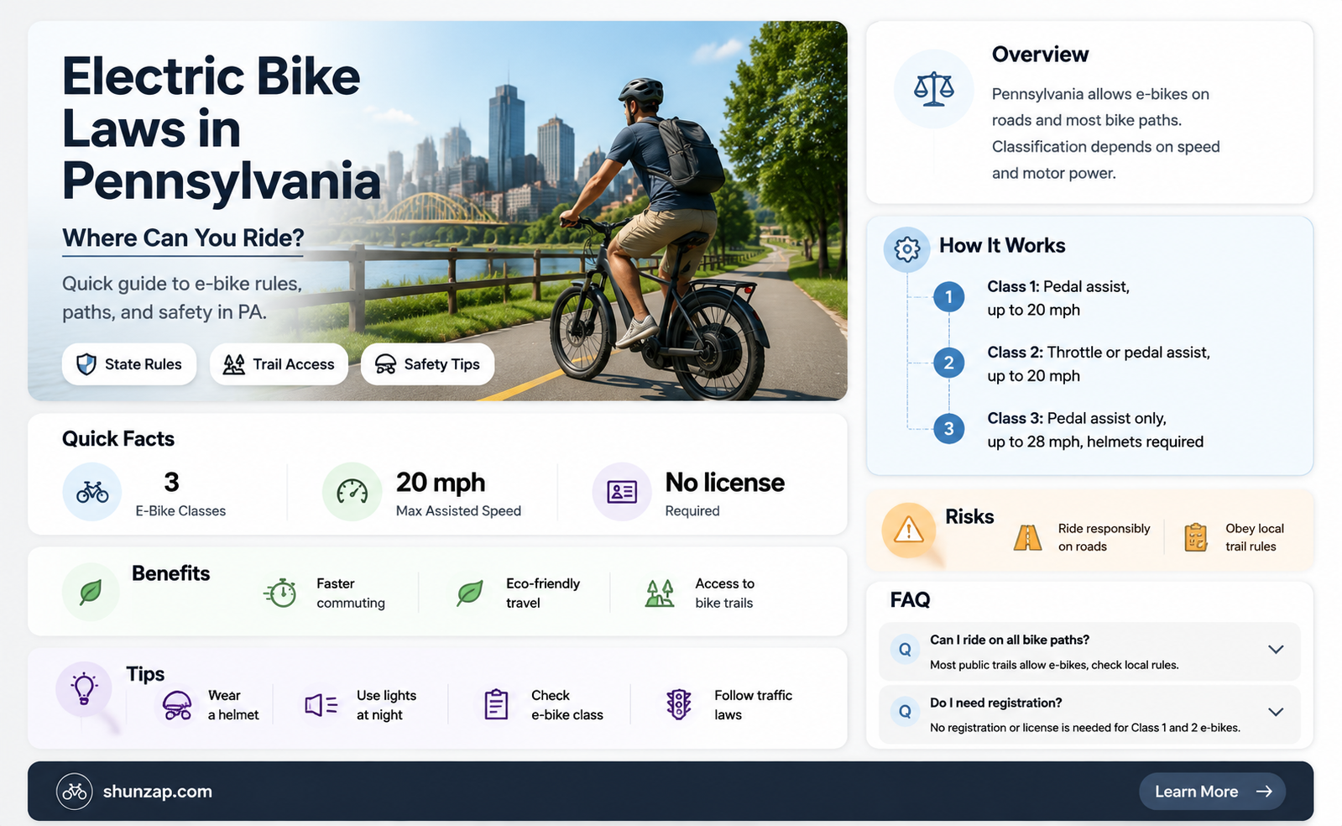Click the light icon for Use lights at night
The image size is (1342, 826).
click(321, 705)
